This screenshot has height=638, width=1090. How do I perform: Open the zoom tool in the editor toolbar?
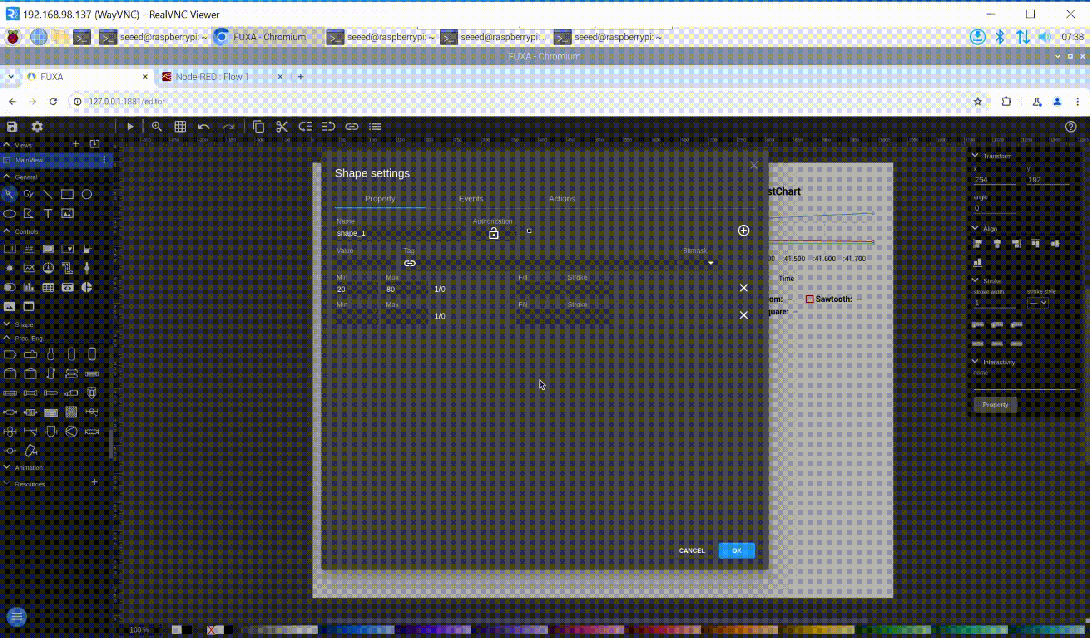point(157,127)
